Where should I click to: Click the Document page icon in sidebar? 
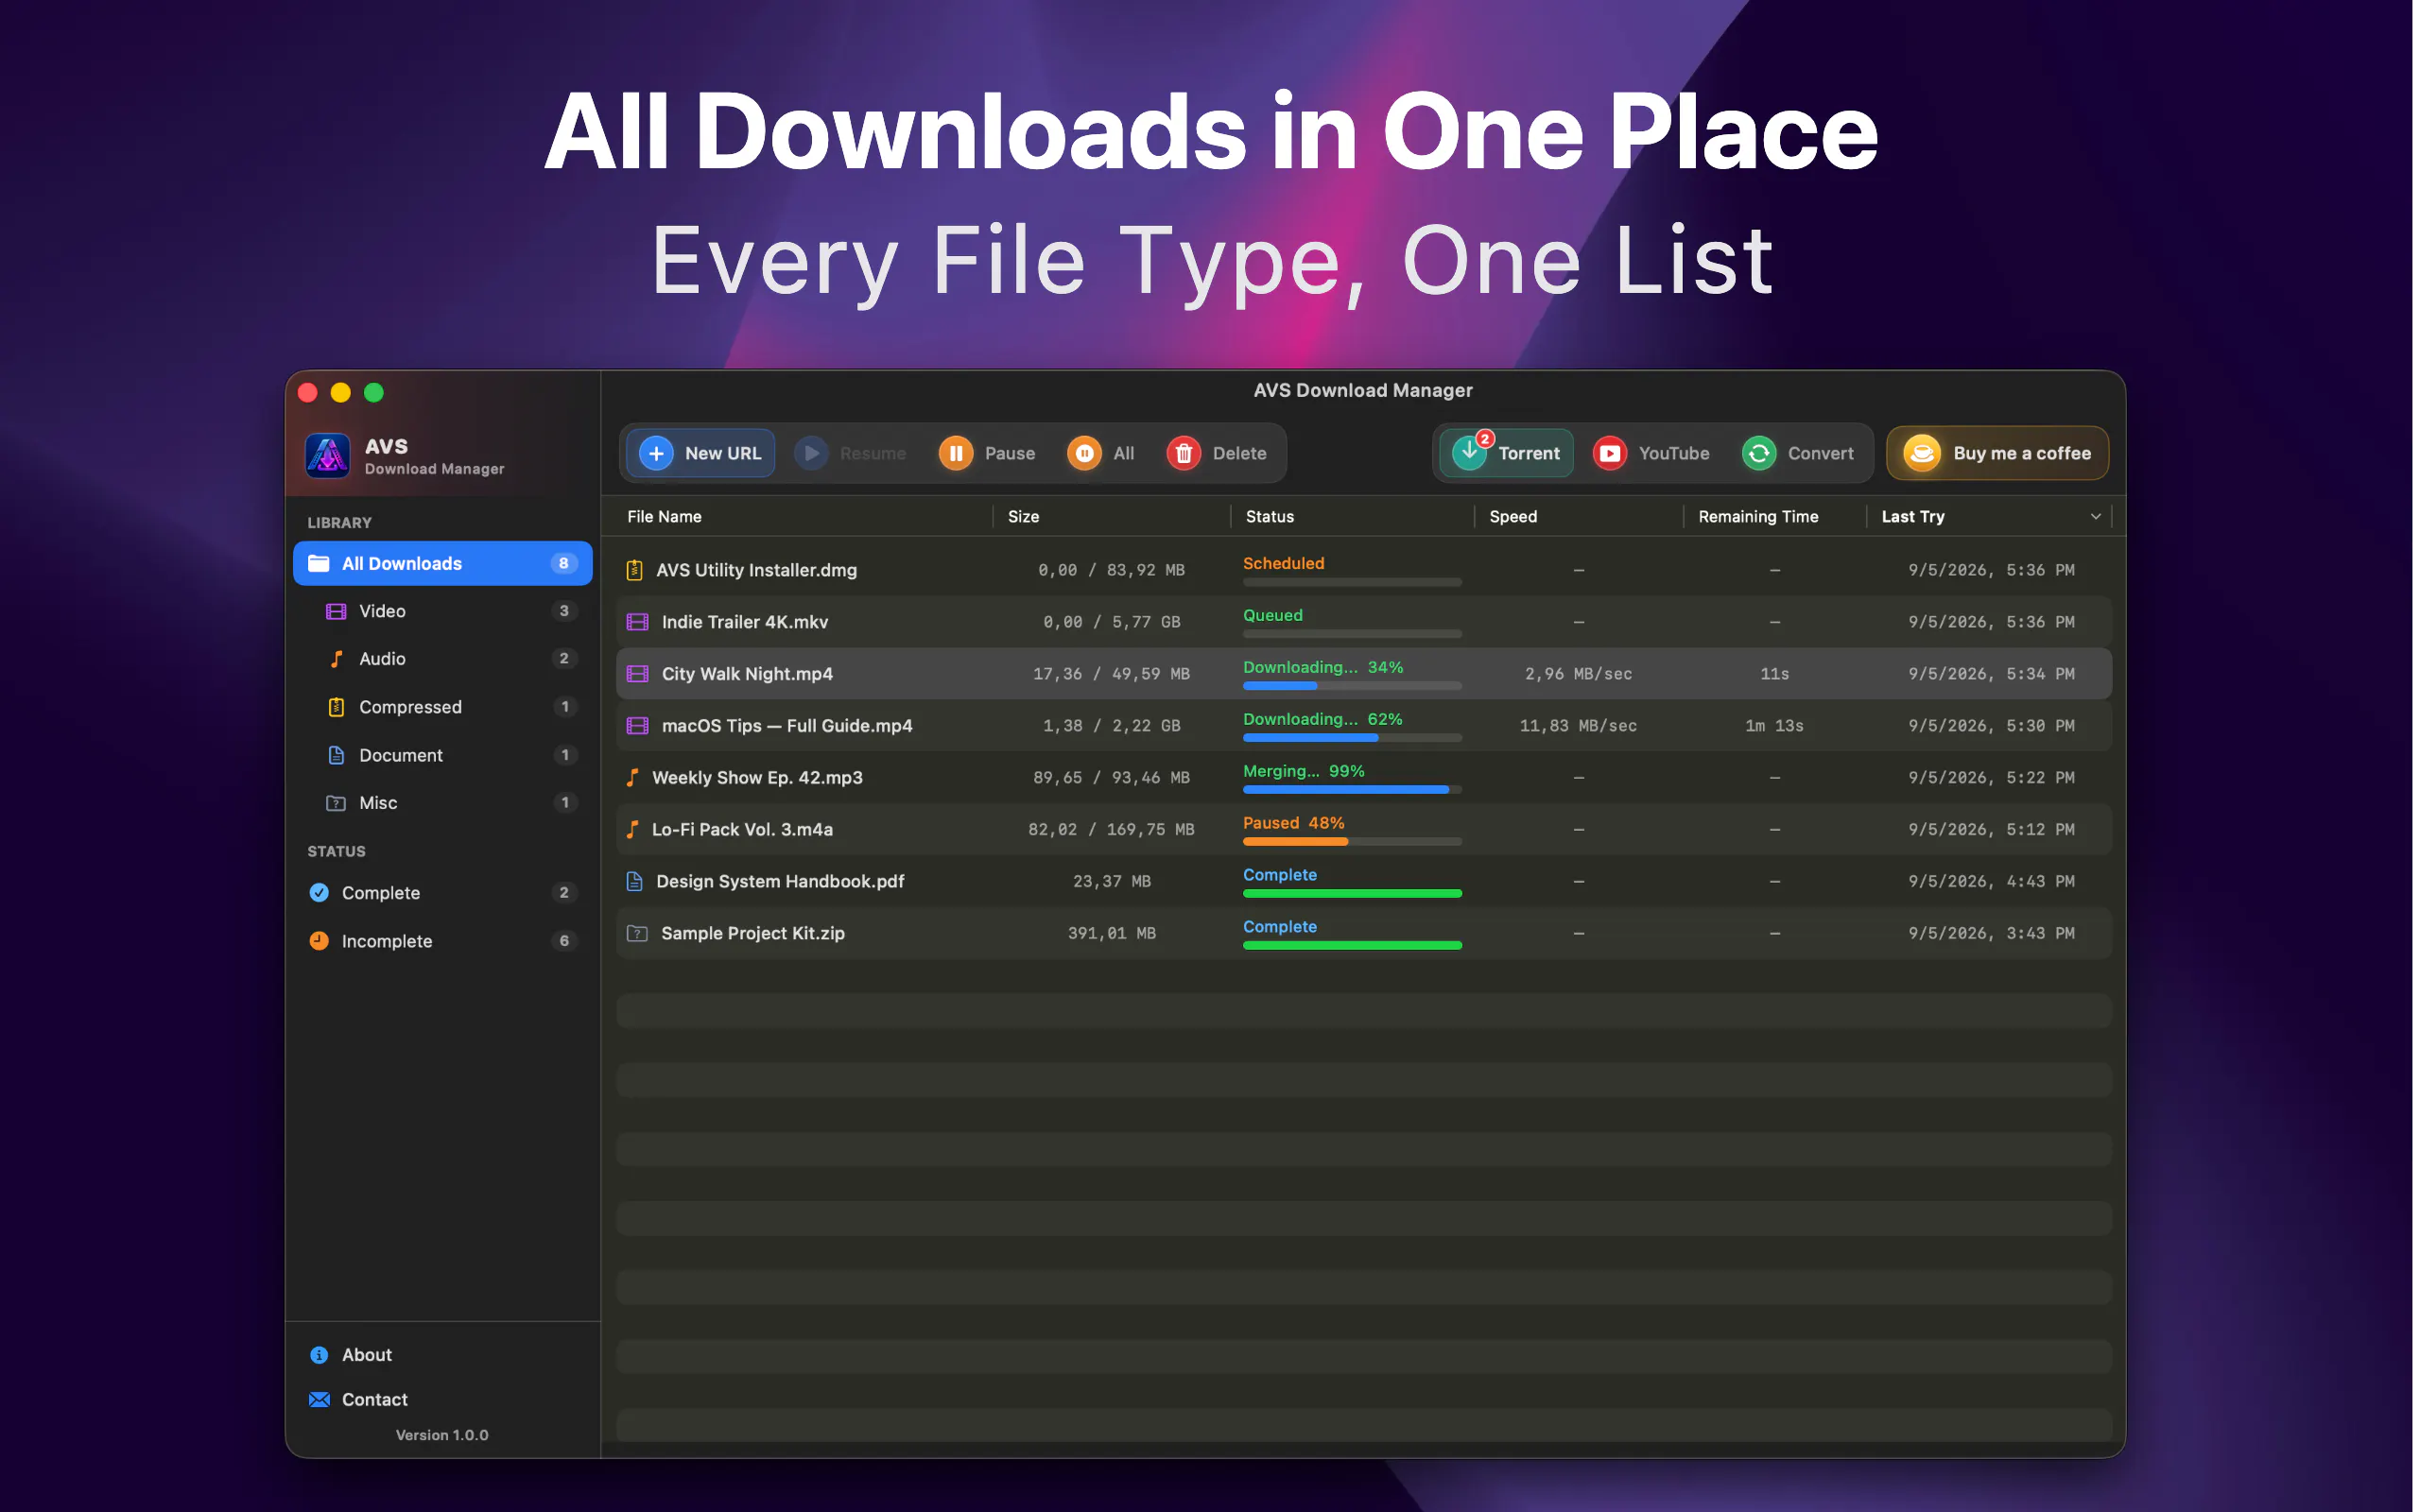(x=337, y=756)
